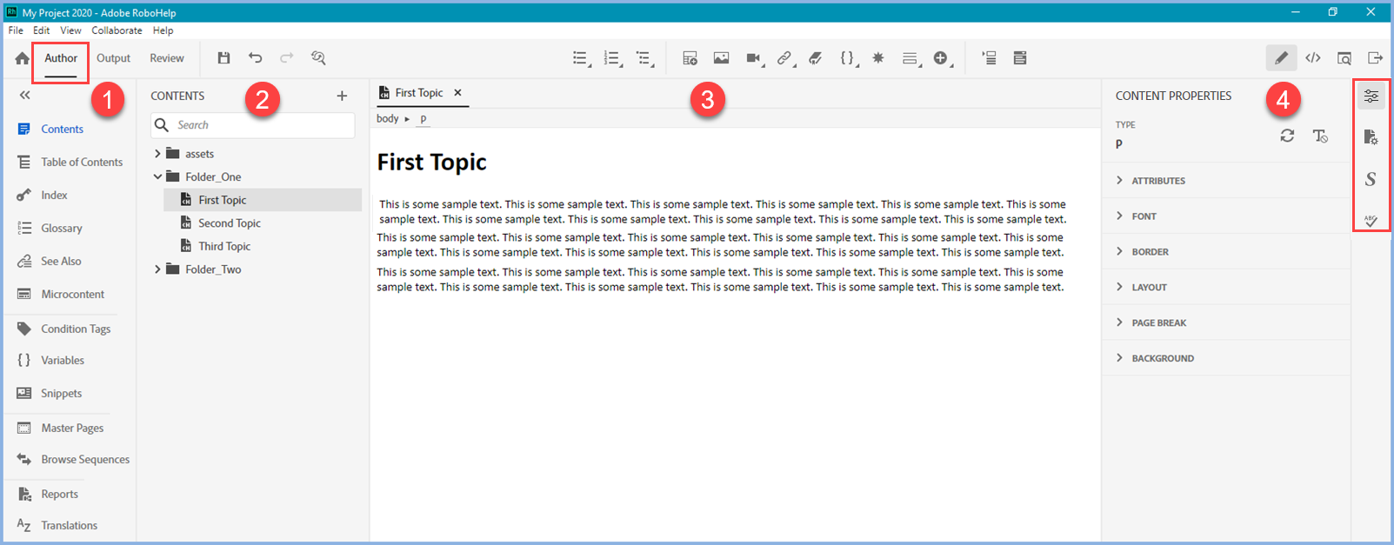
Task: Click the Home icon
Action: [x=23, y=58]
